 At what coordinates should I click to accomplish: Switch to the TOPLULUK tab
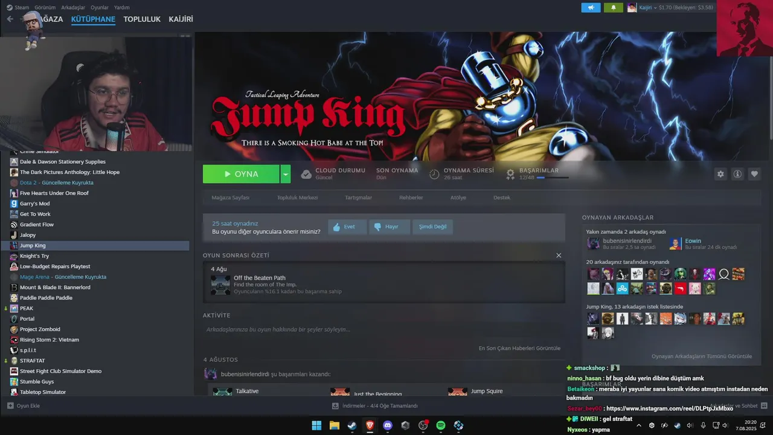pyautogui.click(x=142, y=19)
